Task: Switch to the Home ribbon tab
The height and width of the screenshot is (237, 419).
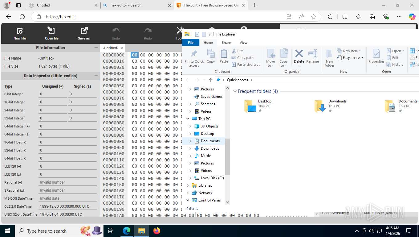Action: (x=208, y=43)
